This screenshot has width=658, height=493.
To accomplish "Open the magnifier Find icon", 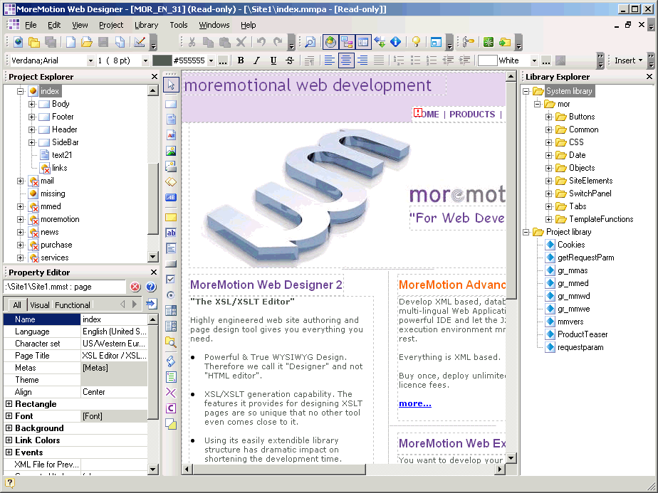I will coord(310,42).
